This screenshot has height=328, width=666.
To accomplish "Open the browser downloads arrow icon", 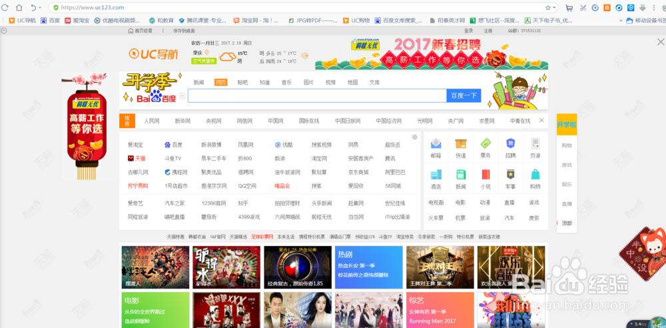I will 643,7.
